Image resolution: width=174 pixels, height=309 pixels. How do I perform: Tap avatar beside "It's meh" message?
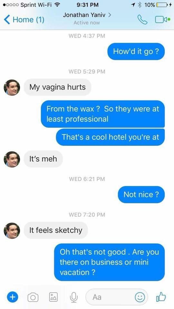click(12, 159)
